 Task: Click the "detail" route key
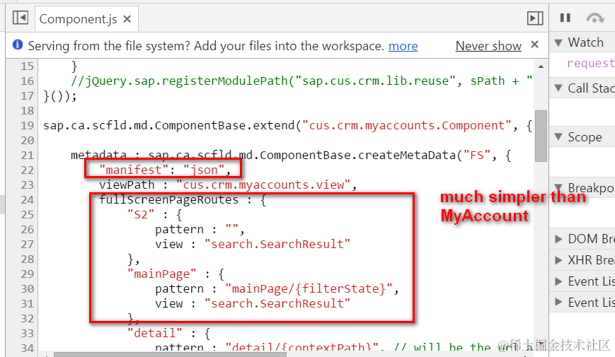(x=155, y=333)
